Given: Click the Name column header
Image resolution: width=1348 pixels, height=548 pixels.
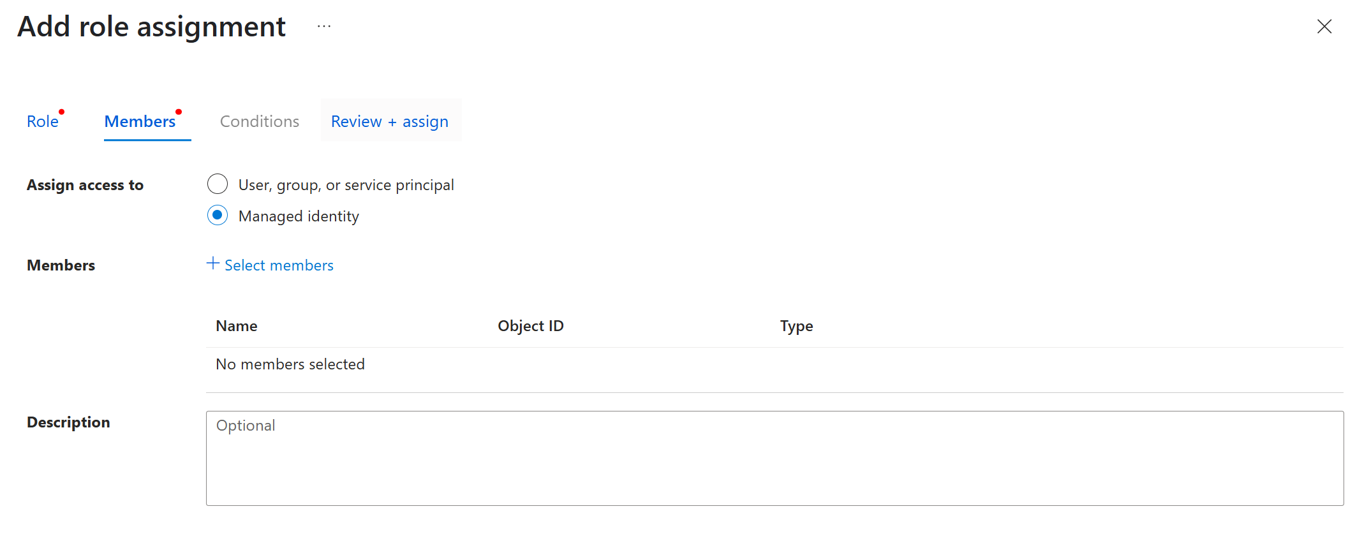Looking at the screenshot, I should [x=236, y=325].
